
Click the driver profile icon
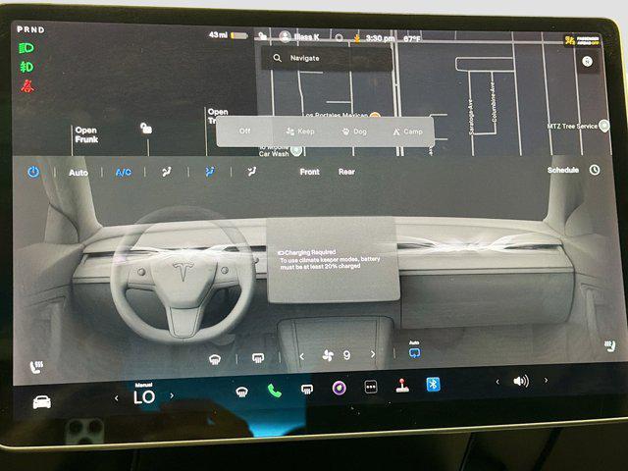click(285, 37)
